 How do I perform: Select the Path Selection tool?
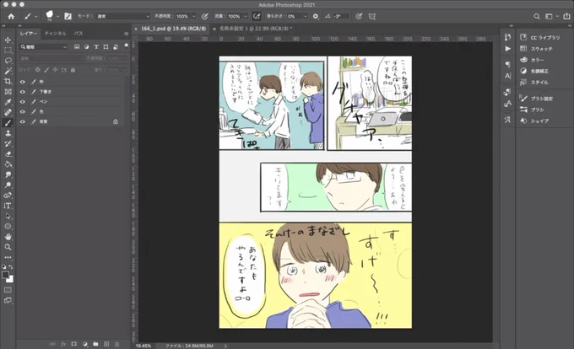pyautogui.click(x=8, y=216)
